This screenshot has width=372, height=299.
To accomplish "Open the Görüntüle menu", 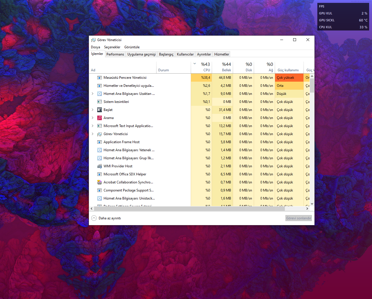I will point(132,47).
